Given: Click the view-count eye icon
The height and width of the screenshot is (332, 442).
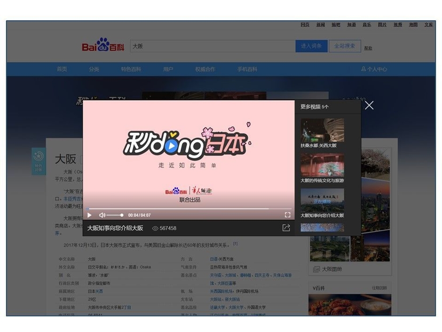Looking at the screenshot, I should [x=155, y=228].
